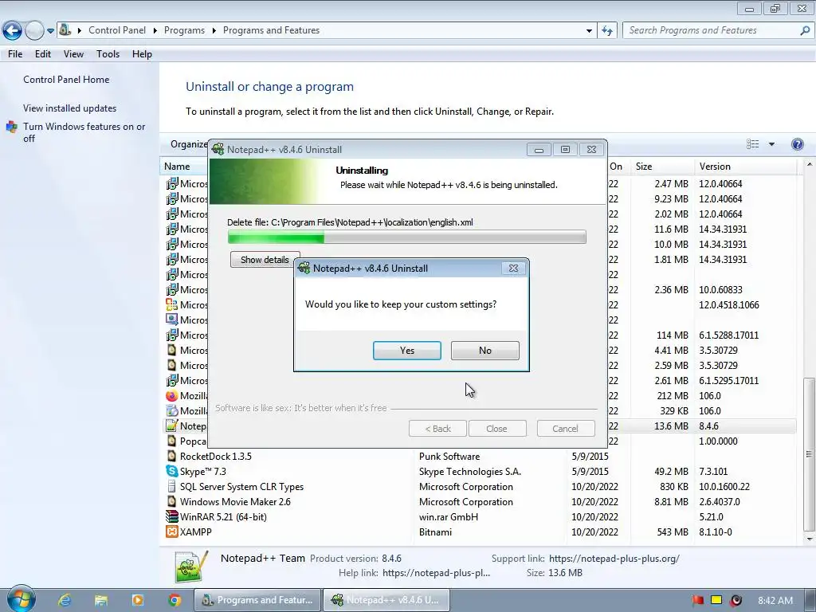The width and height of the screenshot is (816, 612).
Task: Expand the address bar history dropdown
Action: point(589,31)
